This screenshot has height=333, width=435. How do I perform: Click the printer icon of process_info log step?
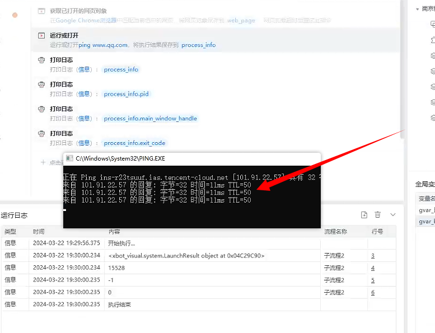click(x=41, y=60)
